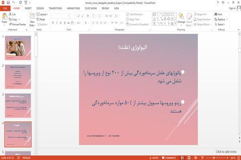Image resolution: width=241 pixels, height=160 pixels.
Task: Expand the Section dropdown
Action: click(x=43, y=24)
